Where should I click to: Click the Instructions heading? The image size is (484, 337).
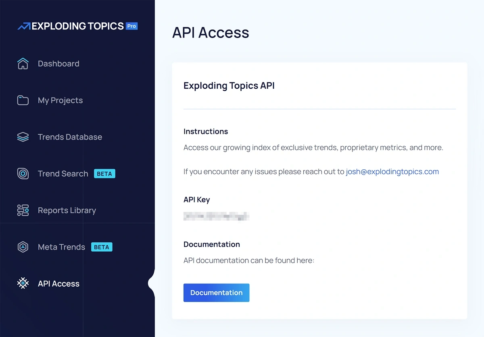point(206,131)
